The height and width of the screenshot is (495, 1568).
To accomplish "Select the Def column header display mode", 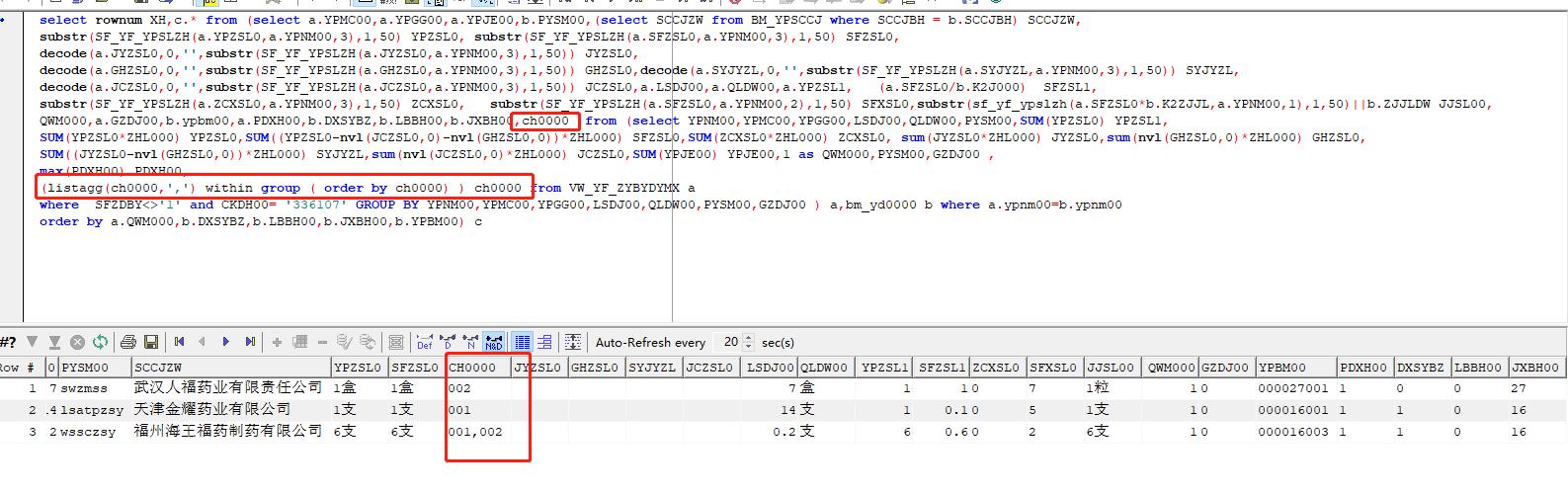I will (x=425, y=342).
